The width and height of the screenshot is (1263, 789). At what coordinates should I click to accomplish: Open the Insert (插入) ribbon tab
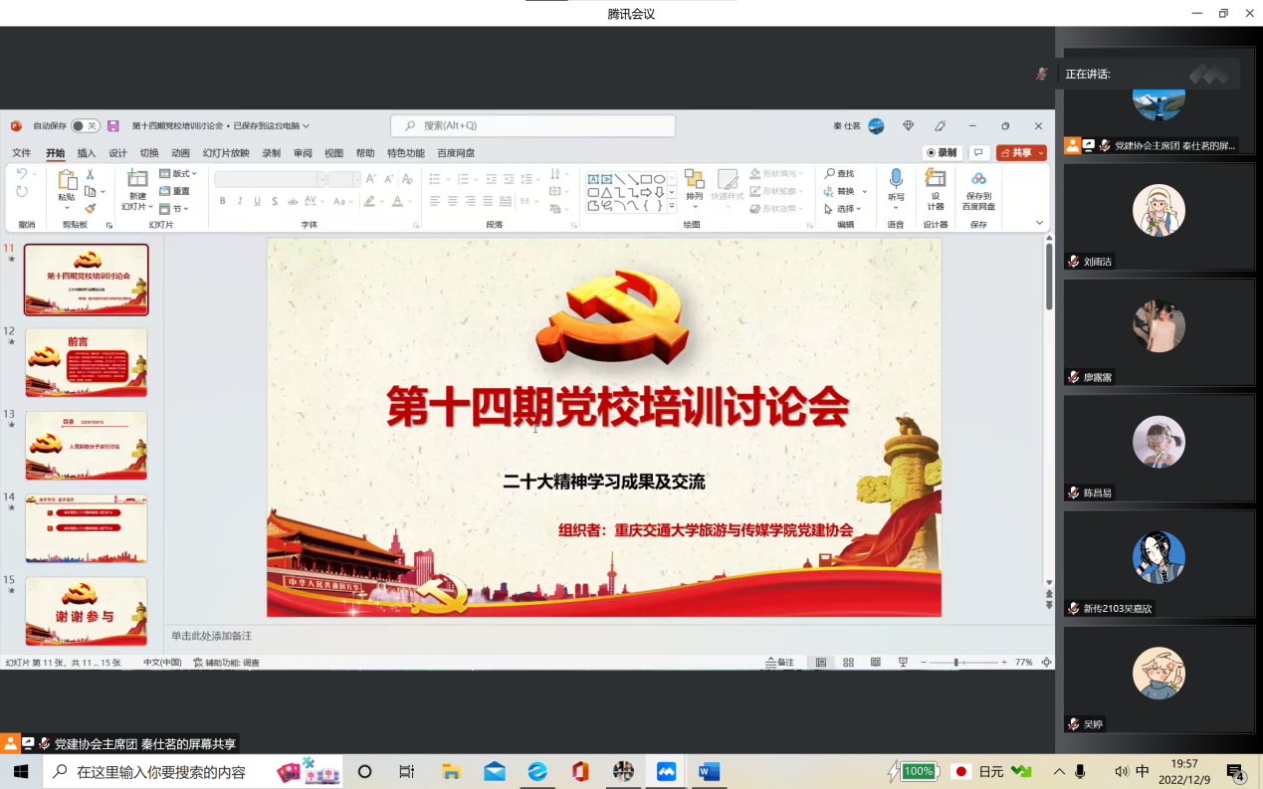click(87, 153)
